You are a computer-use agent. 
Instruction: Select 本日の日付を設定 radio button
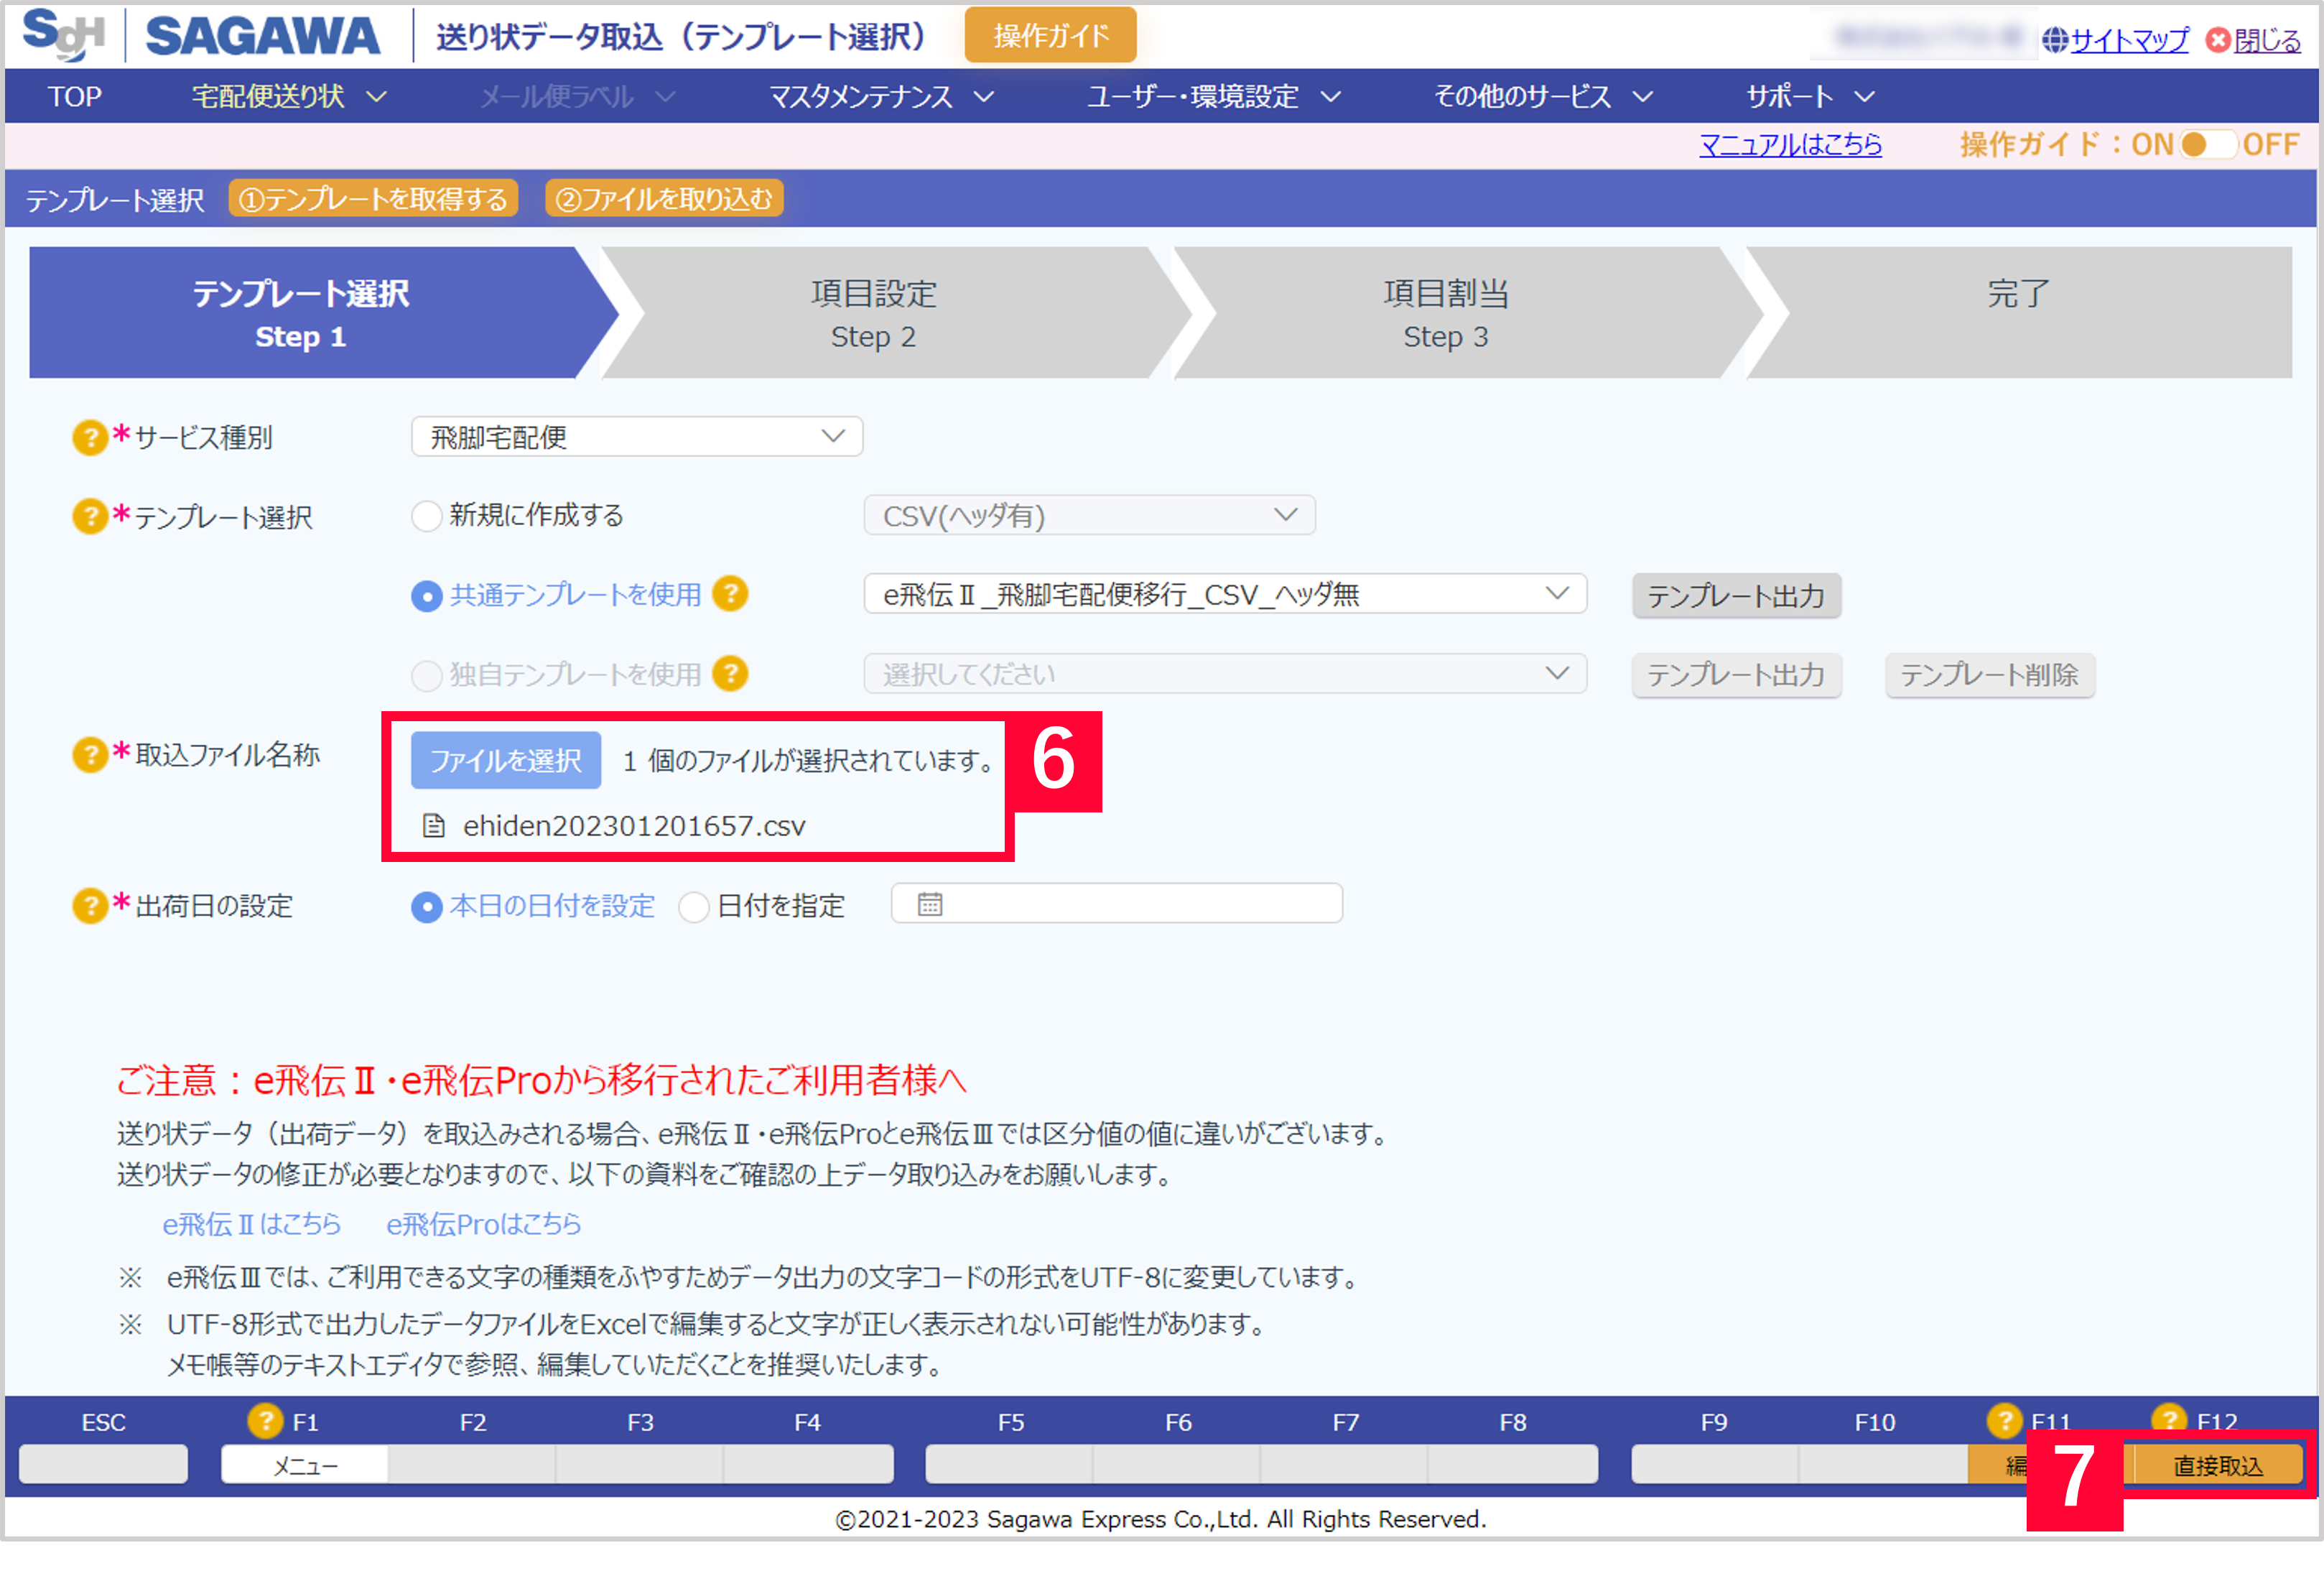(x=427, y=907)
